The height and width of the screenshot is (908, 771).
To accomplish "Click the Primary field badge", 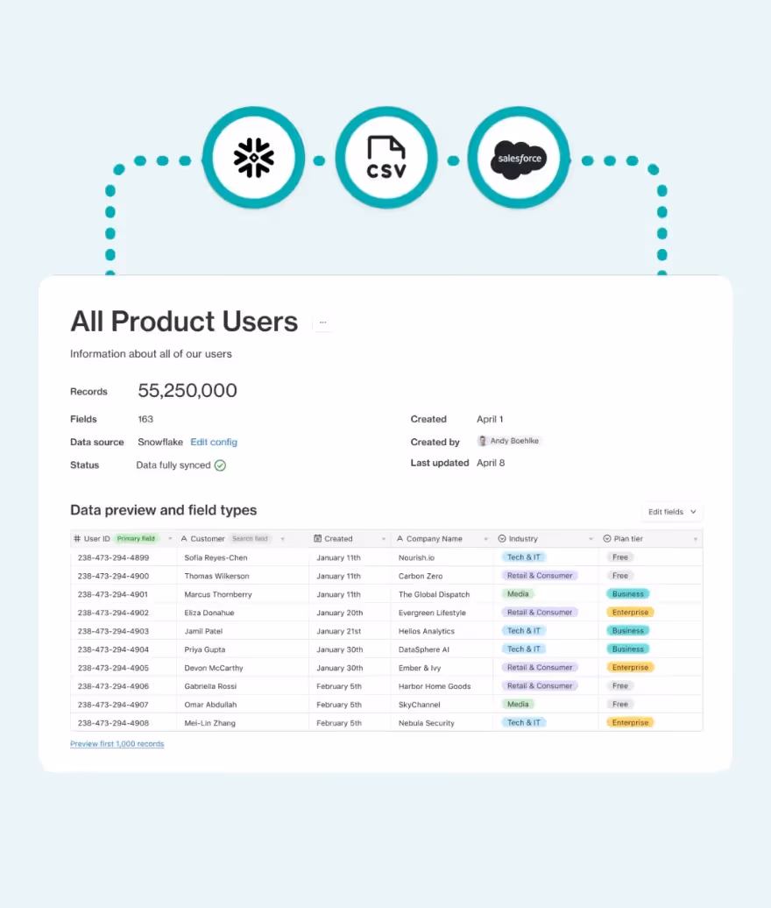I will (136, 538).
